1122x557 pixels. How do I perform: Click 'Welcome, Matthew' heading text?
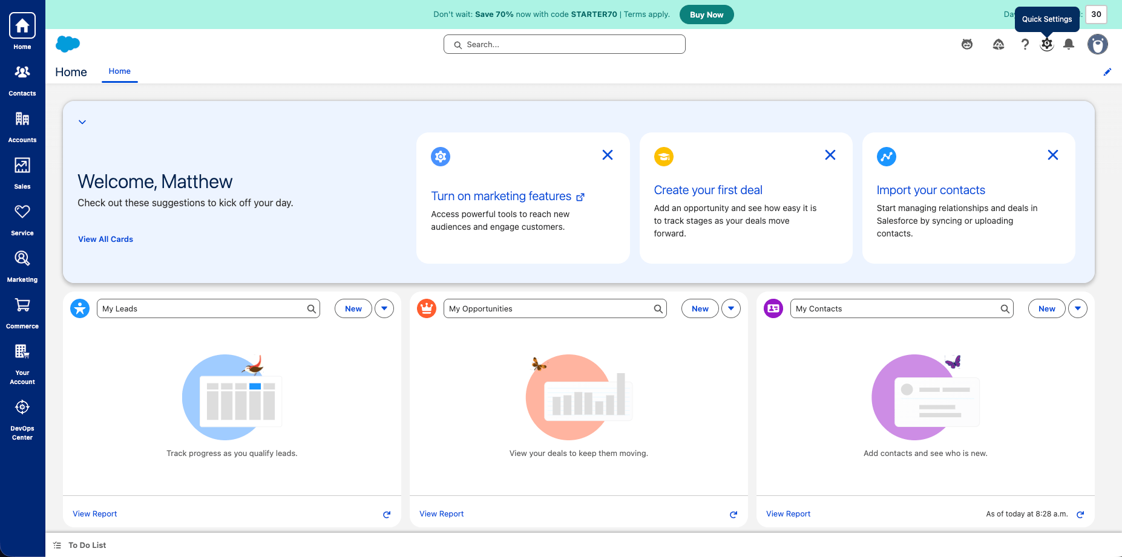[x=155, y=181]
